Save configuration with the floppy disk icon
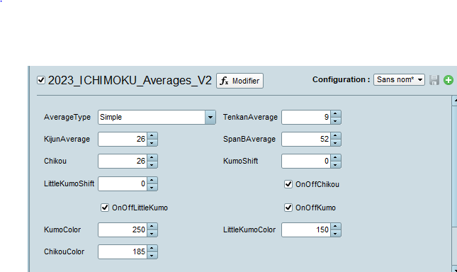Screen dimensions: 457x272 click(434, 80)
